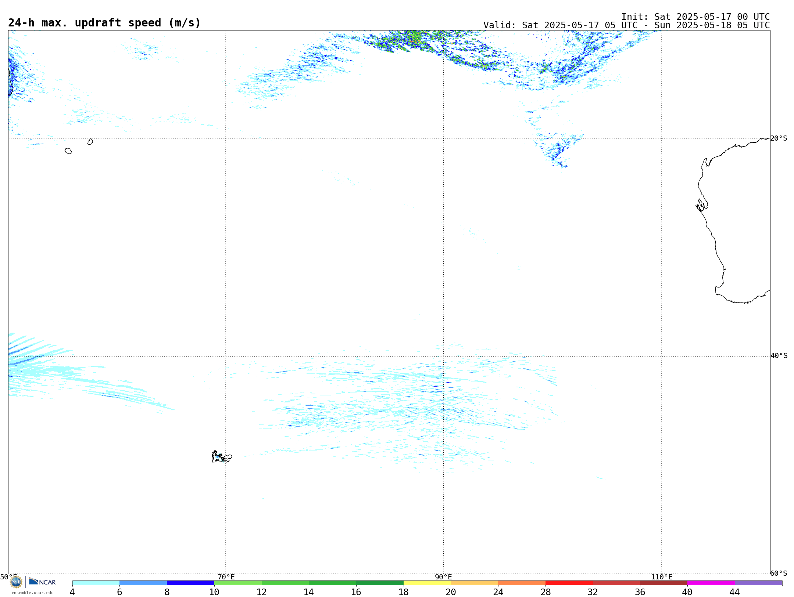Click the colorbar tick label 10
Image resolution: width=794 pixels, height=597 pixels.
point(214,592)
